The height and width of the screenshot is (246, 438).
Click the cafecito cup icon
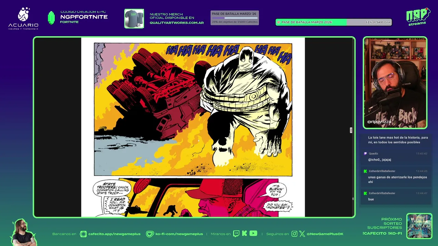[x=83, y=234]
